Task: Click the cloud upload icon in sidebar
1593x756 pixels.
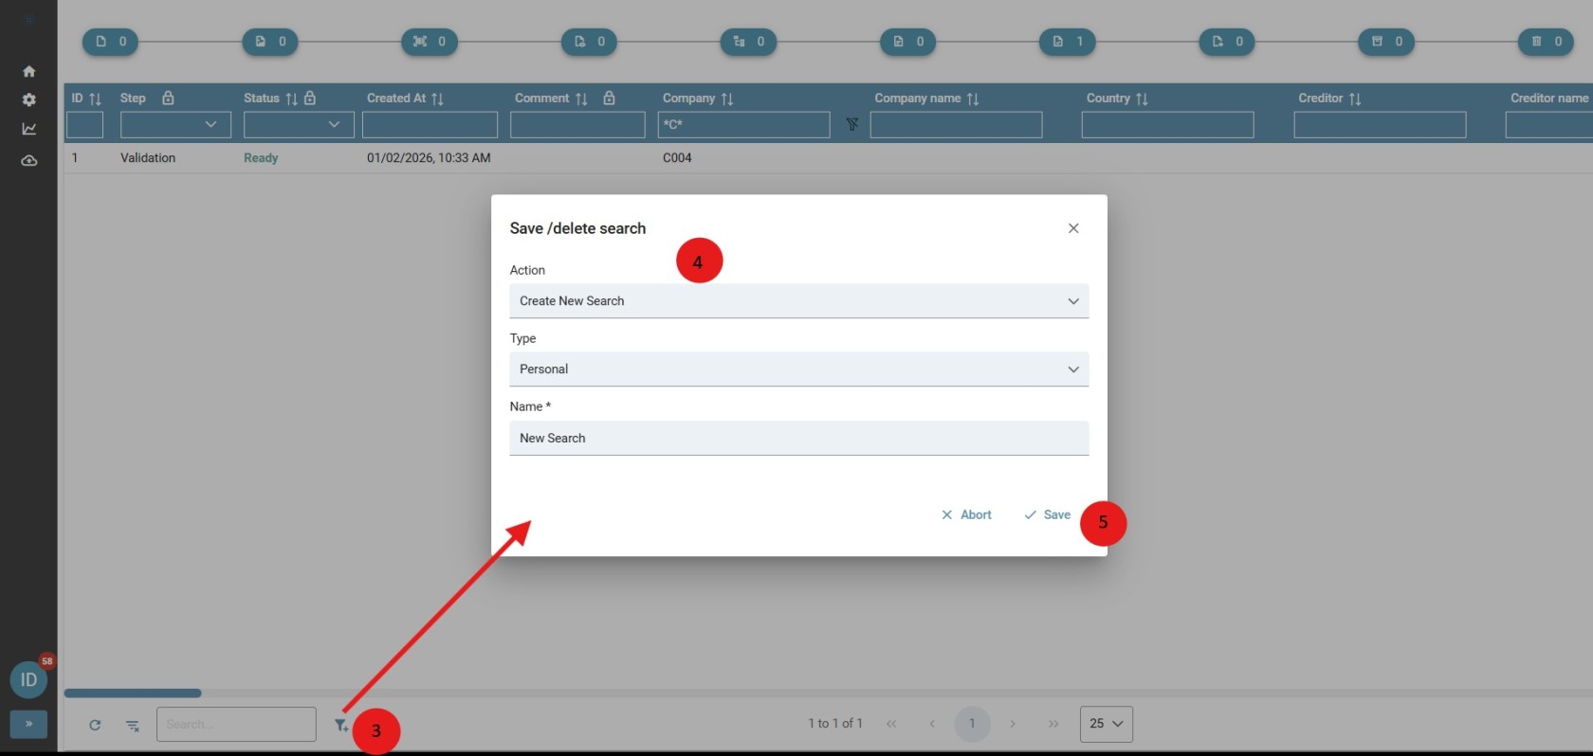Action: click(29, 160)
